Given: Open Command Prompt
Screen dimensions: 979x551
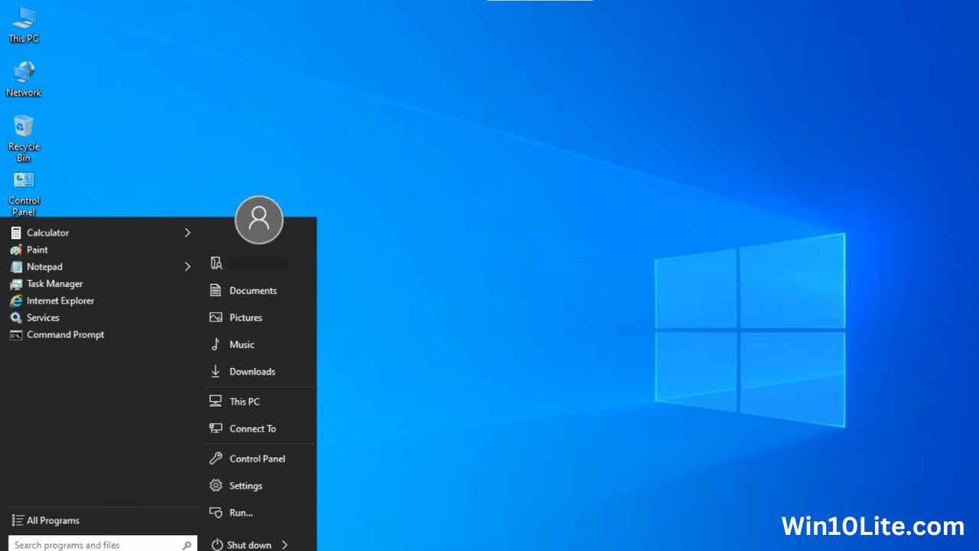Looking at the screenshot, I should tap(65, 334).
